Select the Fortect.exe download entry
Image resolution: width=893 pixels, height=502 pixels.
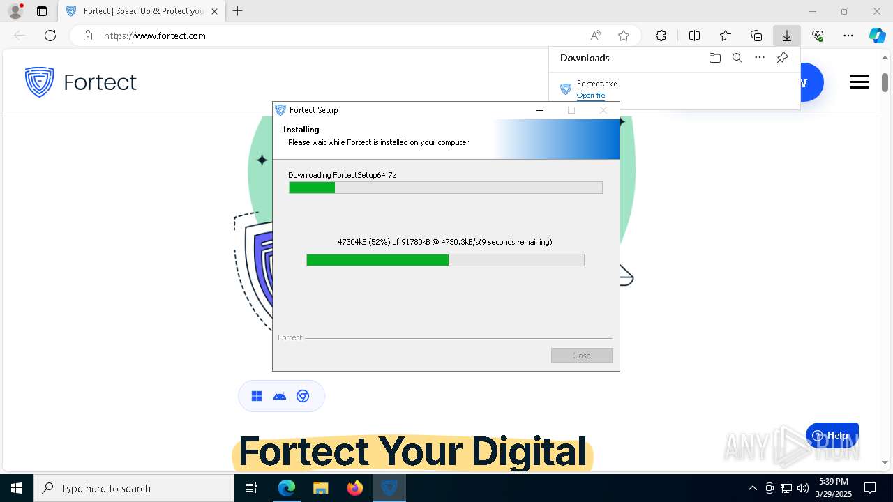coord(674,89)
